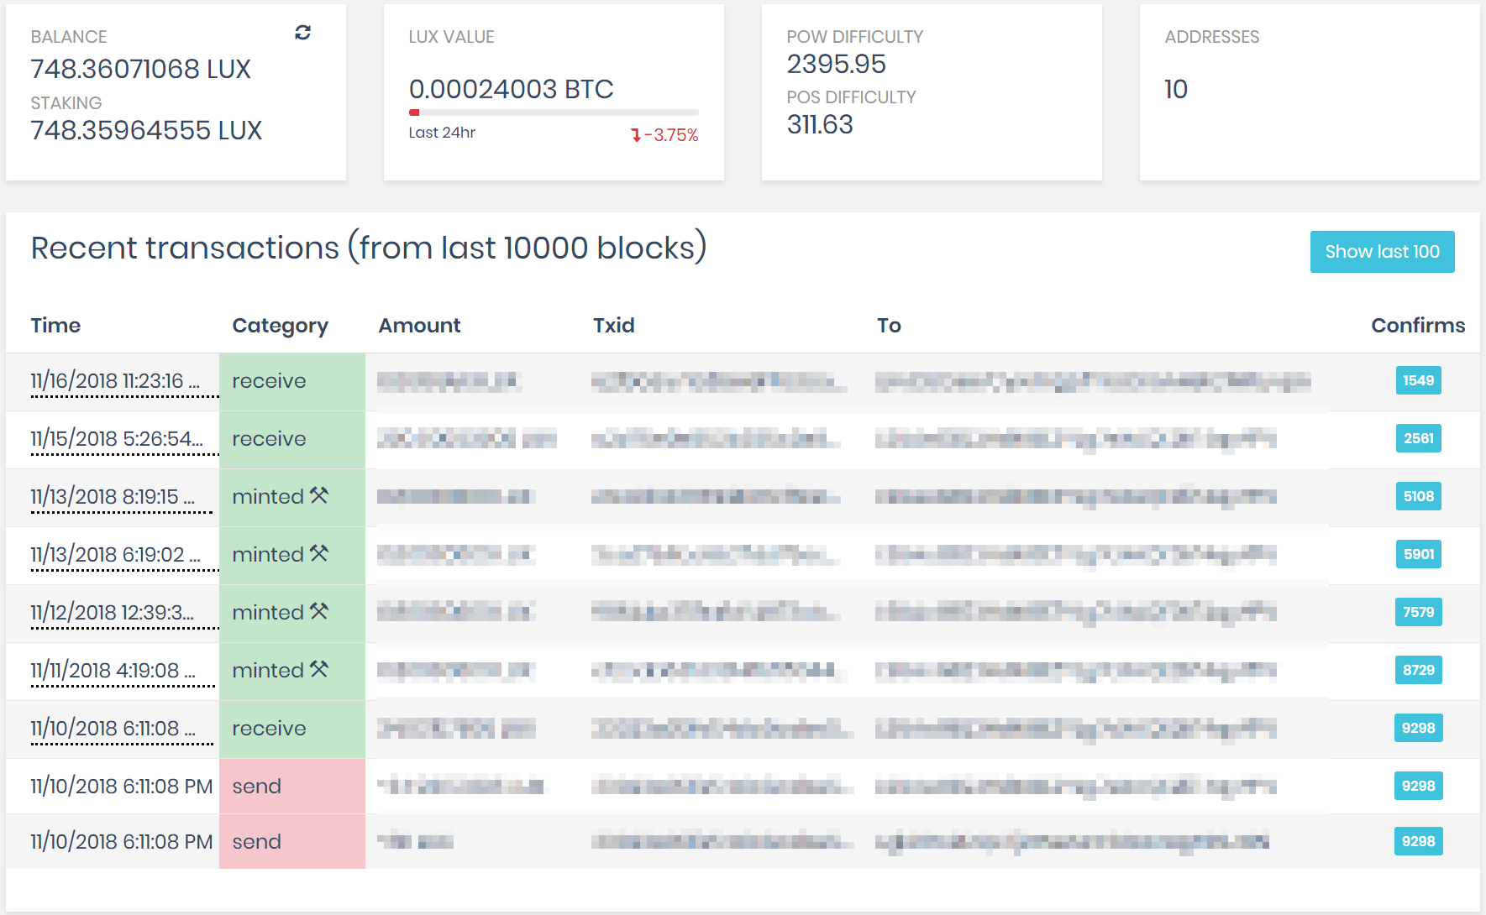Image resolution: width=1486 pixels, height=915 pixels.
Task: Click the 9298 badge in the last send row
Action: 1418,841
